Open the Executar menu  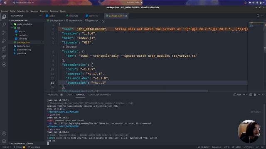tap(44, 11)
